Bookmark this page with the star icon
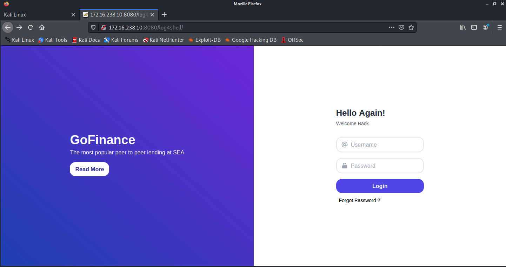 pyautogui.click(x=411, y=27)
